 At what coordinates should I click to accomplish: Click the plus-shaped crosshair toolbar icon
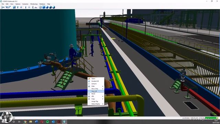(29, 7)
